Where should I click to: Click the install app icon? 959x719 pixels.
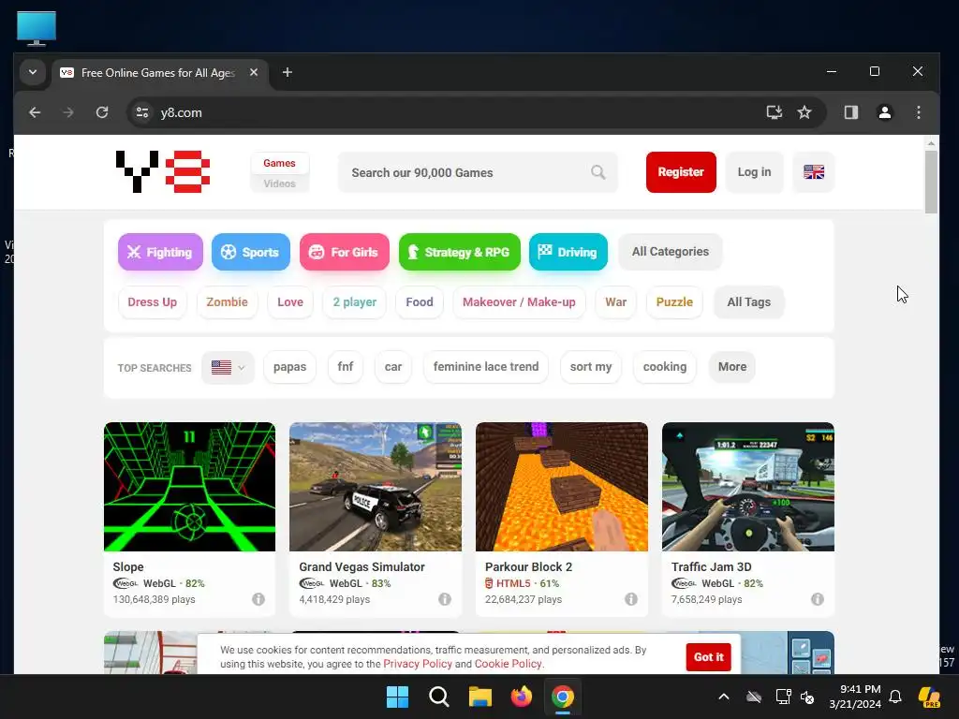pos(775,112)
